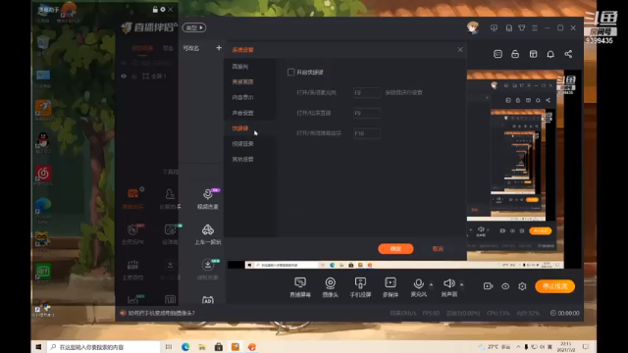
Task: Open the 如何把手机变成电脑摄像头 help link
Action: point(161,313)
